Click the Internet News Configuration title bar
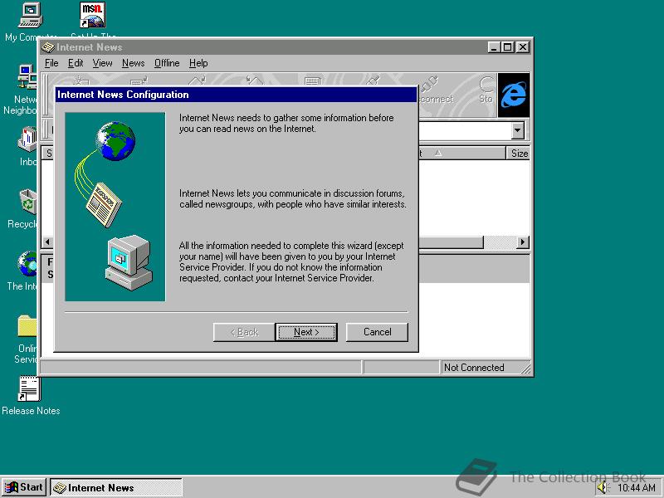 (237, 95)
